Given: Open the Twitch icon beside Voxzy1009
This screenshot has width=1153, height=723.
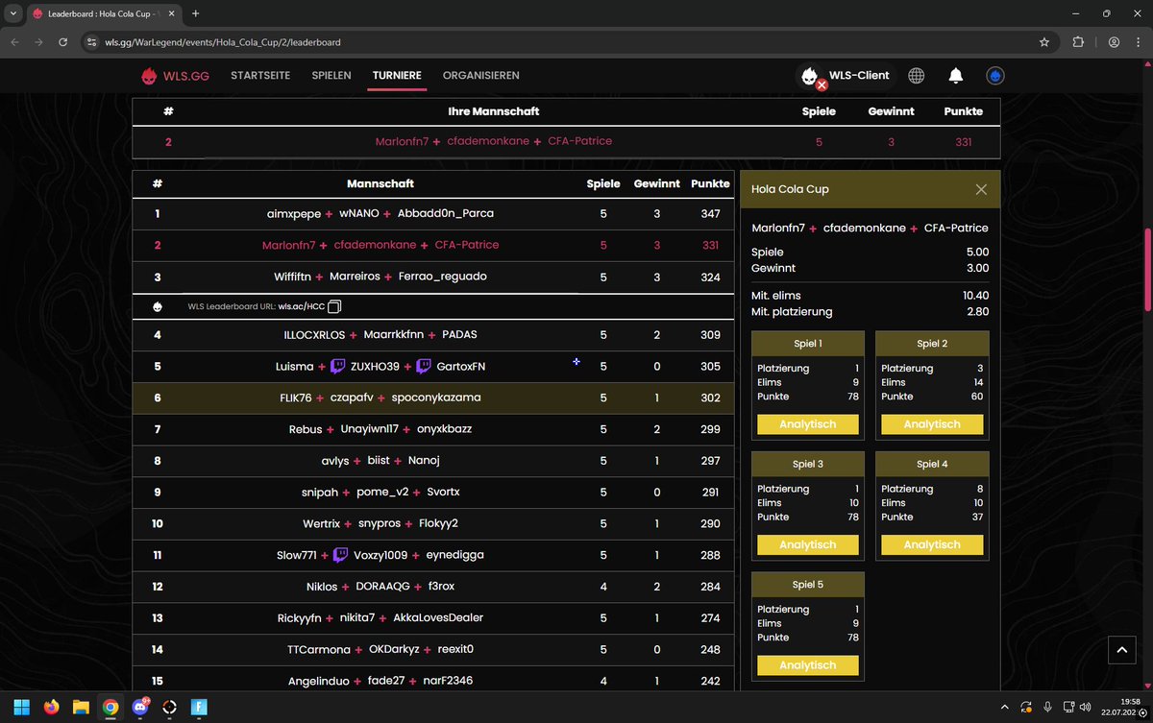Looking at the screenshot, I should coord(340,554).
